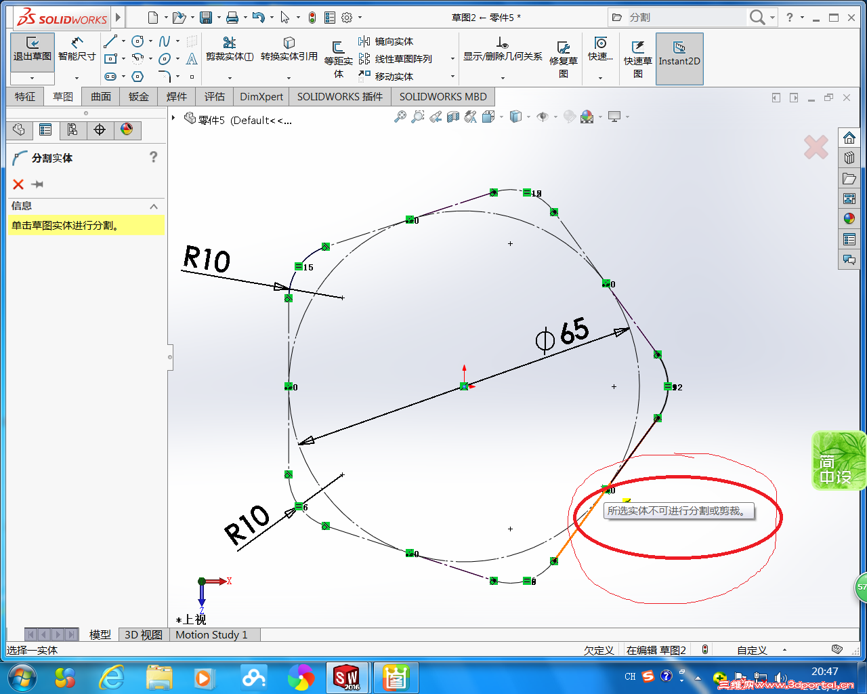This screenshot has height=694, width=867.
Task: Open the Line tool dropdown arrow
Action: (x=123, y=41)
